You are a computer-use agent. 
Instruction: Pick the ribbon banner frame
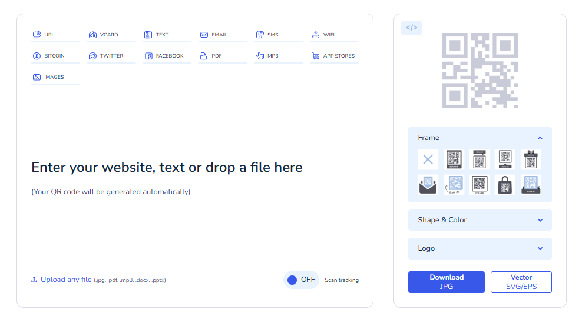(x=531, y=185)
